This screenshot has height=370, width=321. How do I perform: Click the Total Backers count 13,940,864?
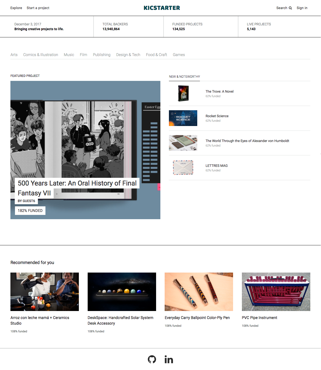coord(111,29)
